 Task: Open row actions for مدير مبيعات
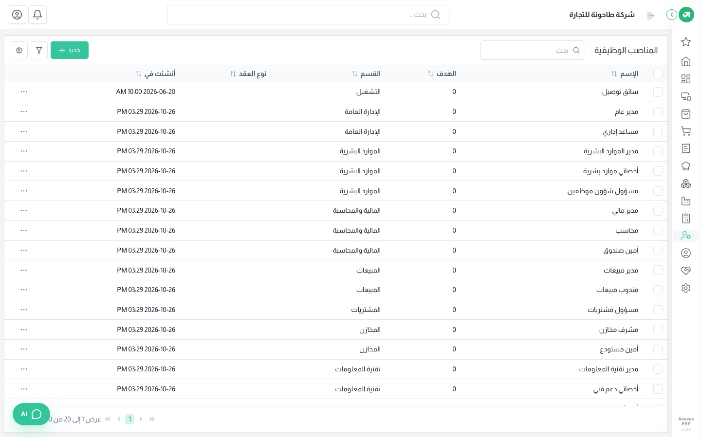point(24,270)
